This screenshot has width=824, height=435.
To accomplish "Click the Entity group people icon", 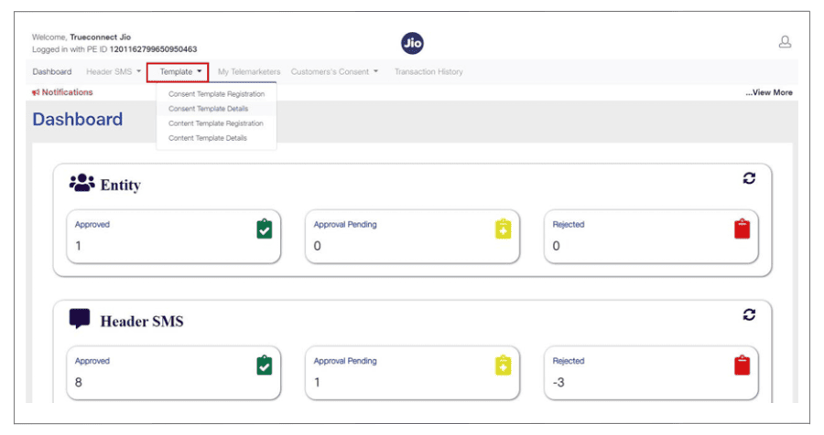I will click(x=82, y=183).
